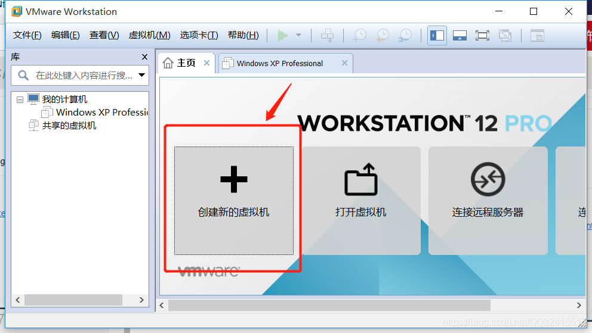
Task: Click the magnifier search icon in library
Action: coord(23,75)
